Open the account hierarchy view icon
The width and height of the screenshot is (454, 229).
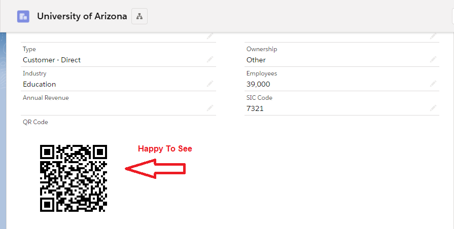pos(139,16)
